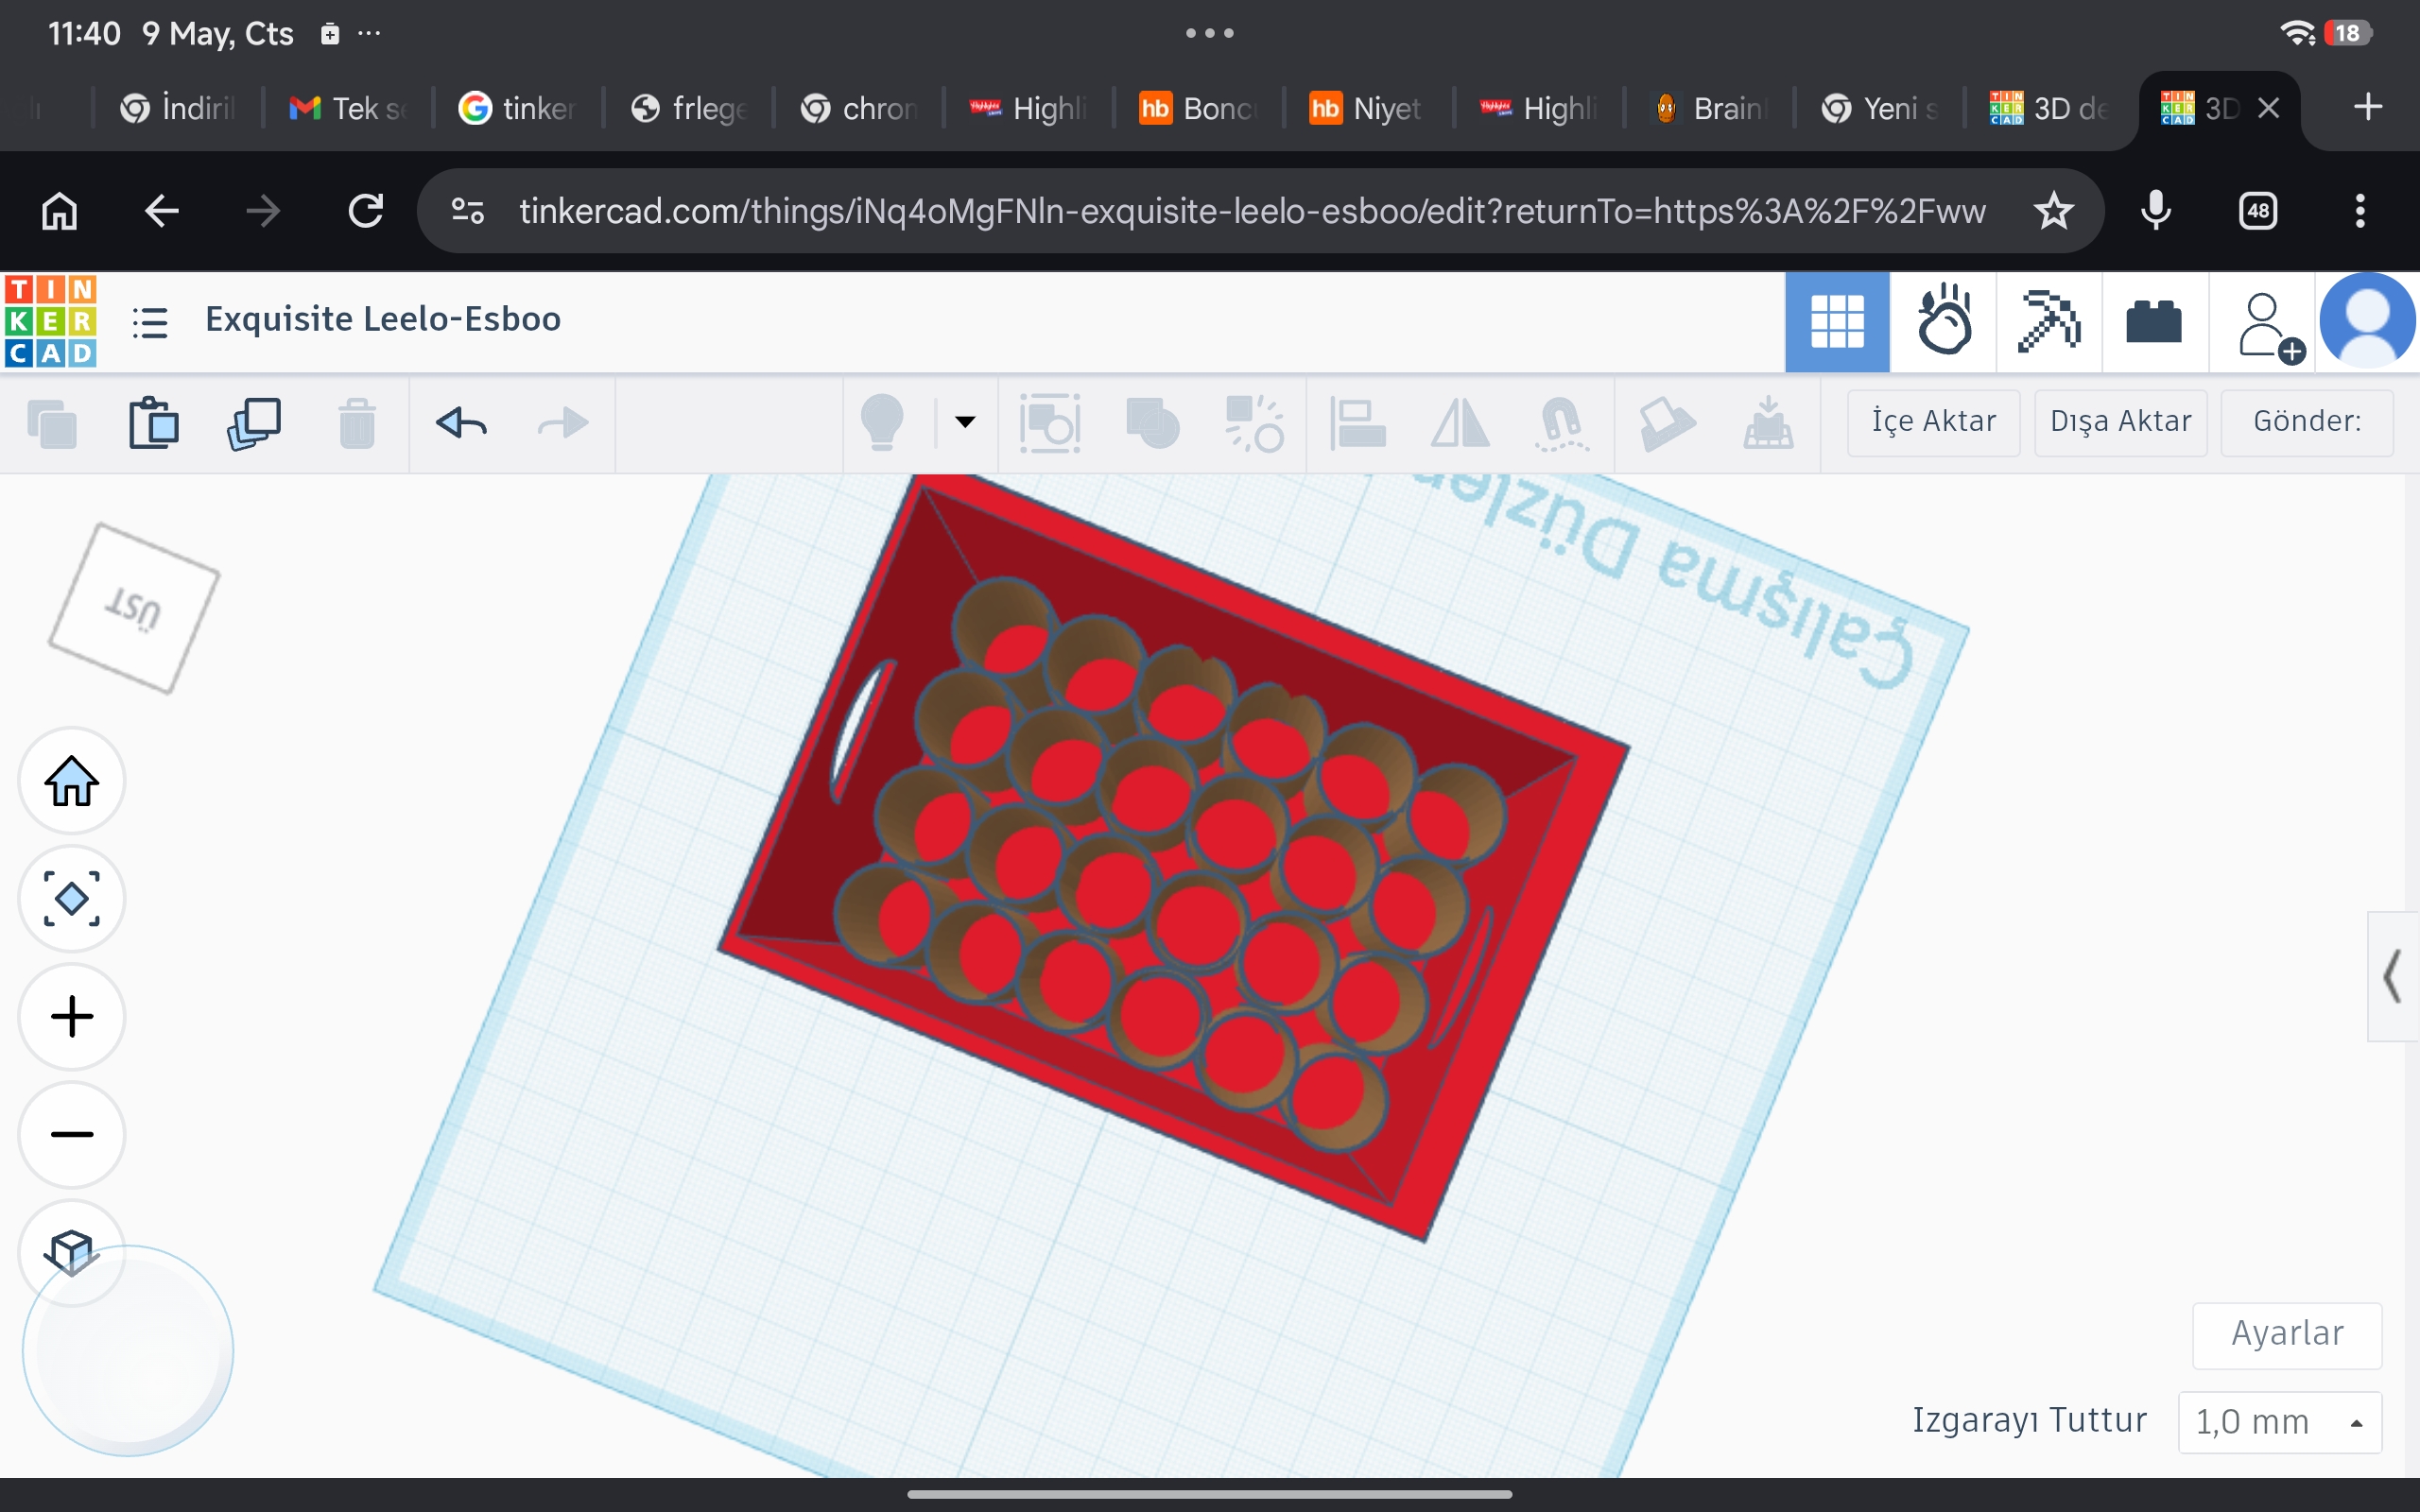
Task: Toggle orthographic and perspective view cube
Action: point(72,1251)
